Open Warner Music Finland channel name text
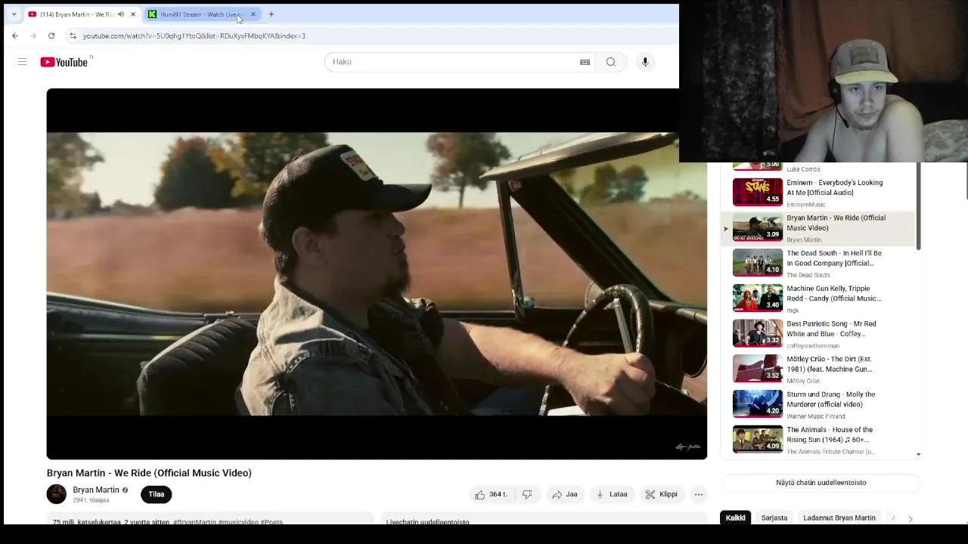The width and height of the screenshot is (968, 544). 816,416
